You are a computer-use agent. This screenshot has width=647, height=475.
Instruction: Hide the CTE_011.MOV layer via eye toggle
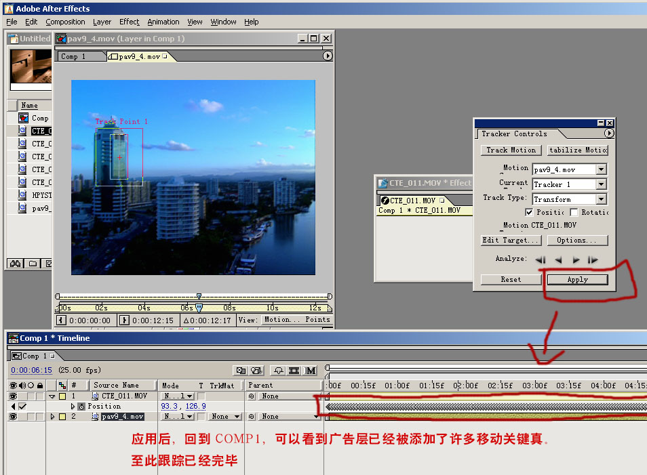(x=14, y=396)
